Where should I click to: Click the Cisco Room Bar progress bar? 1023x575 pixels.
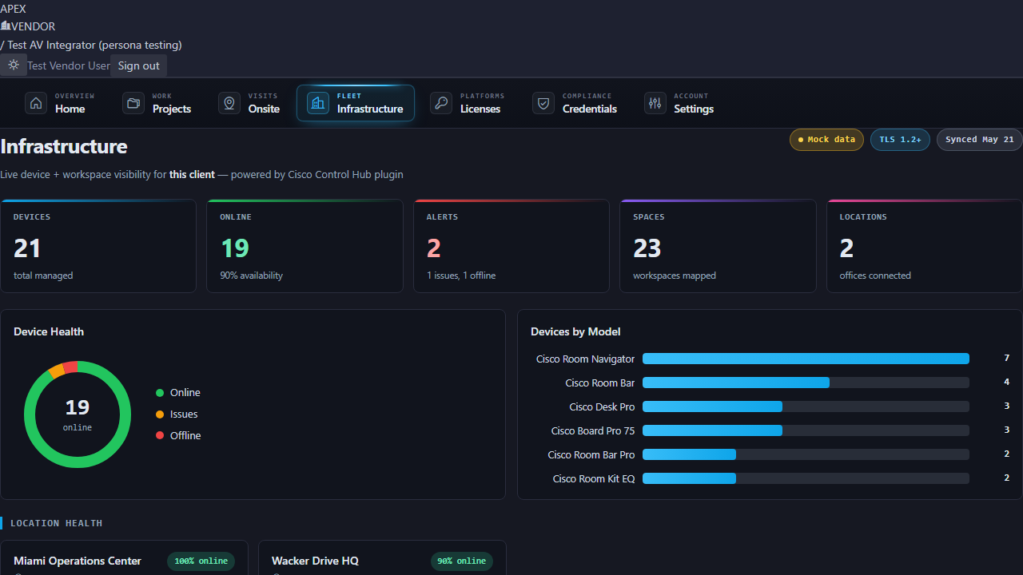pos(806,383)
